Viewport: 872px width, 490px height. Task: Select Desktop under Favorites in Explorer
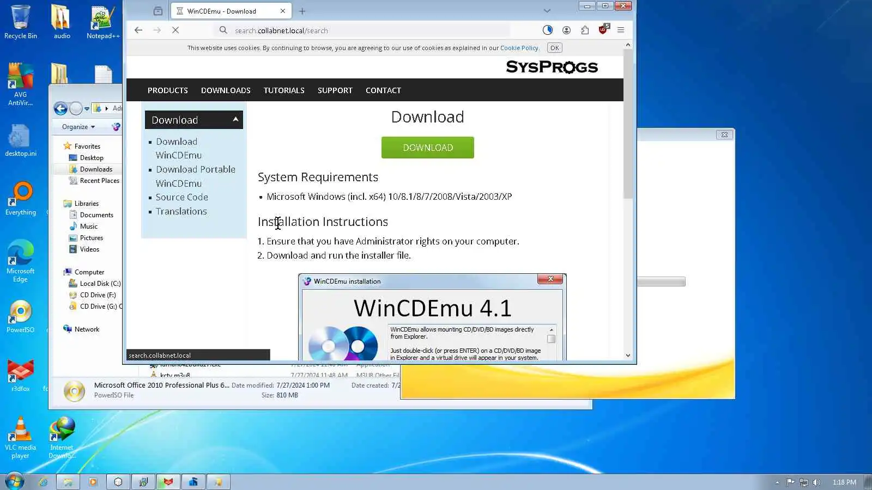92,158
